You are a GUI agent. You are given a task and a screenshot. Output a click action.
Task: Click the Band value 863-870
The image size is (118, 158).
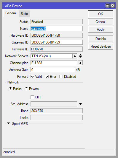[37, 111]
